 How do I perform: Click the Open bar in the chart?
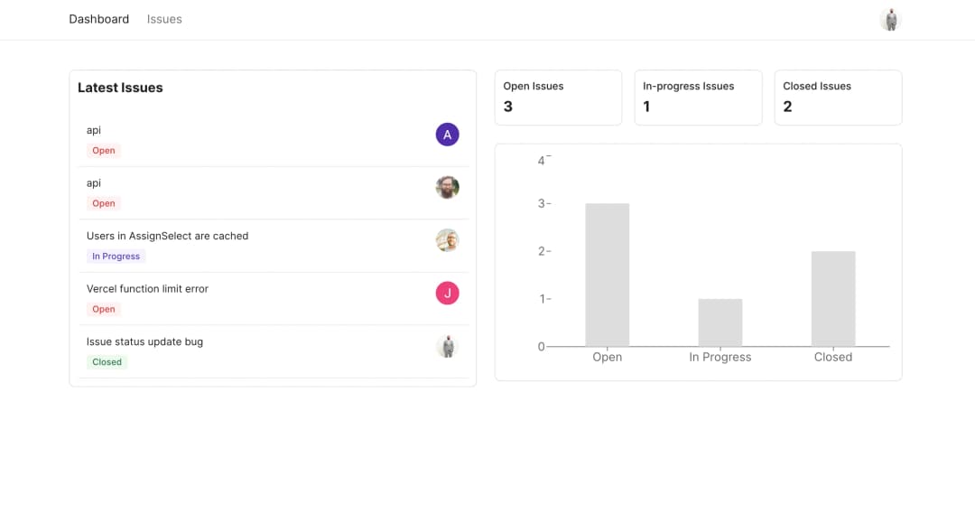pos(607,275)
